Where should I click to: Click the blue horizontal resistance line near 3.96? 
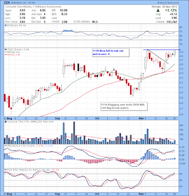pos(162,49)
